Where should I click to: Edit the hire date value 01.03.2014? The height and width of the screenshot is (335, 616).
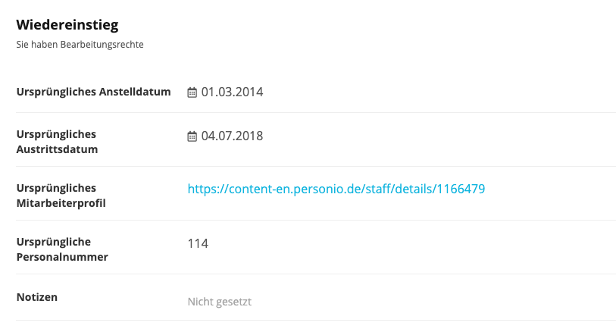coord(232,92)
